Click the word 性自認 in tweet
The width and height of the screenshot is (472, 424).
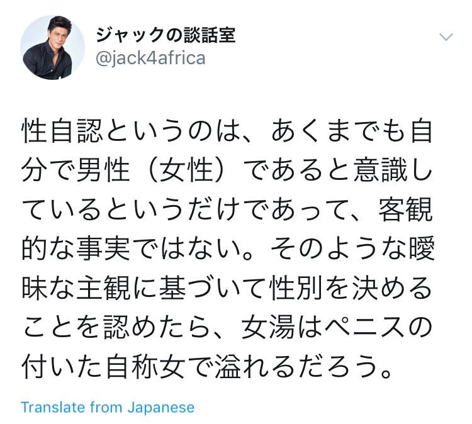[x=62, y=131]
